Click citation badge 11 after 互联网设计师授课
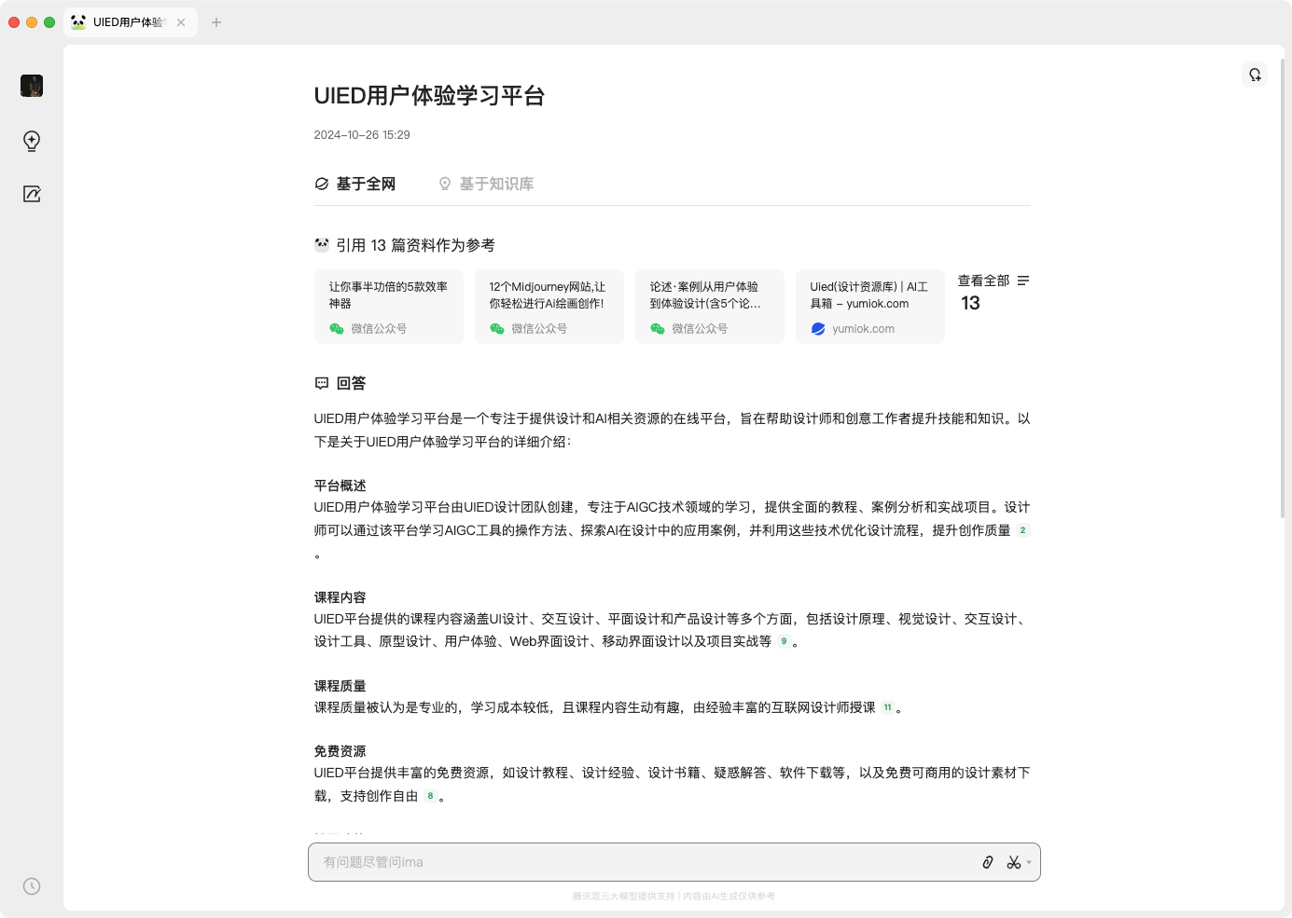1292x918 pixels. click(887, 707)
